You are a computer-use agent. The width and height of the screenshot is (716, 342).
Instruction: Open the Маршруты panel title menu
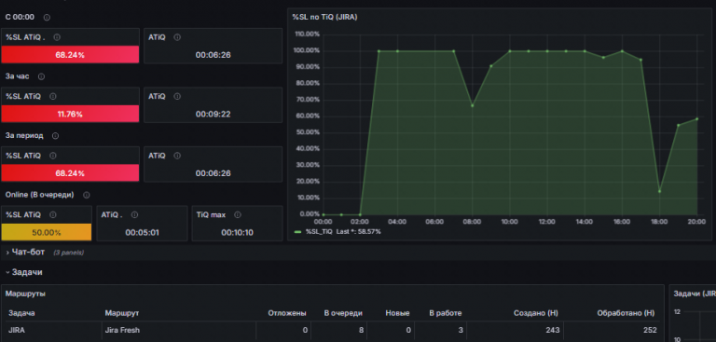click(x=25, y=294)
